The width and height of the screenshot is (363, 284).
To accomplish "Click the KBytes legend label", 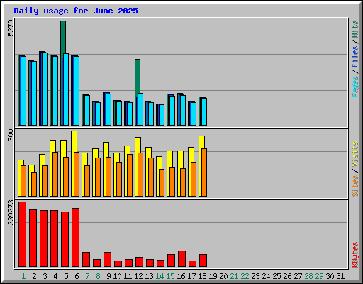I will pyautogui.click(x=355, y=255).
